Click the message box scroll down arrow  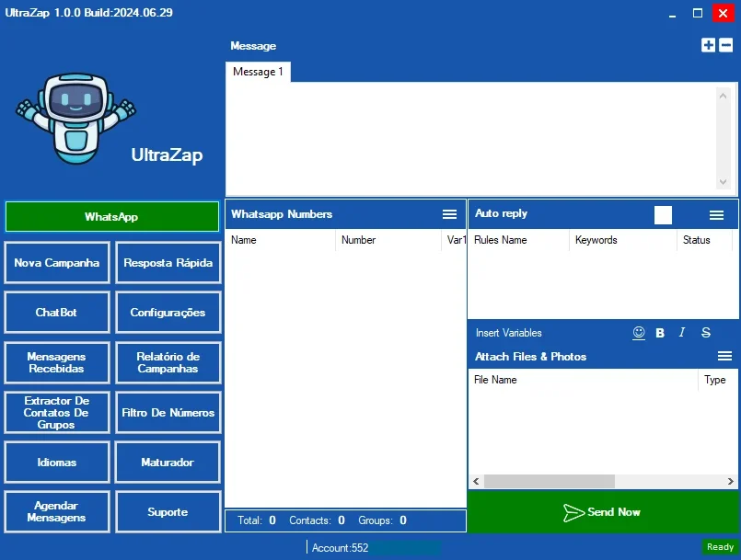coord(723,182)
